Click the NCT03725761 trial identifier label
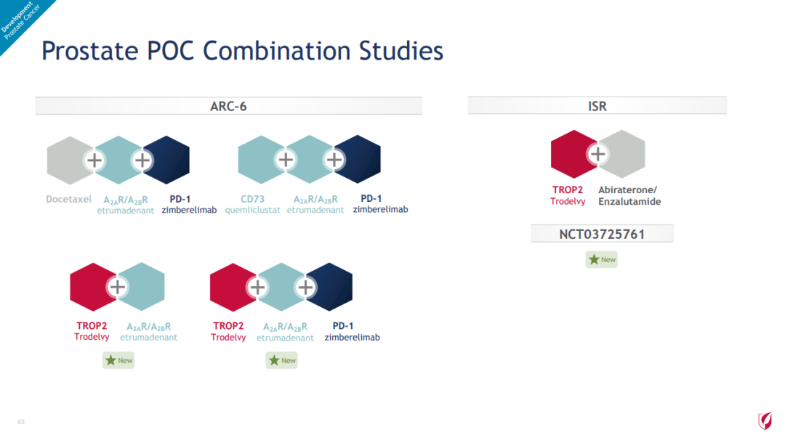Viewport: 785px width, 440px height. click(x=603, y=234)
